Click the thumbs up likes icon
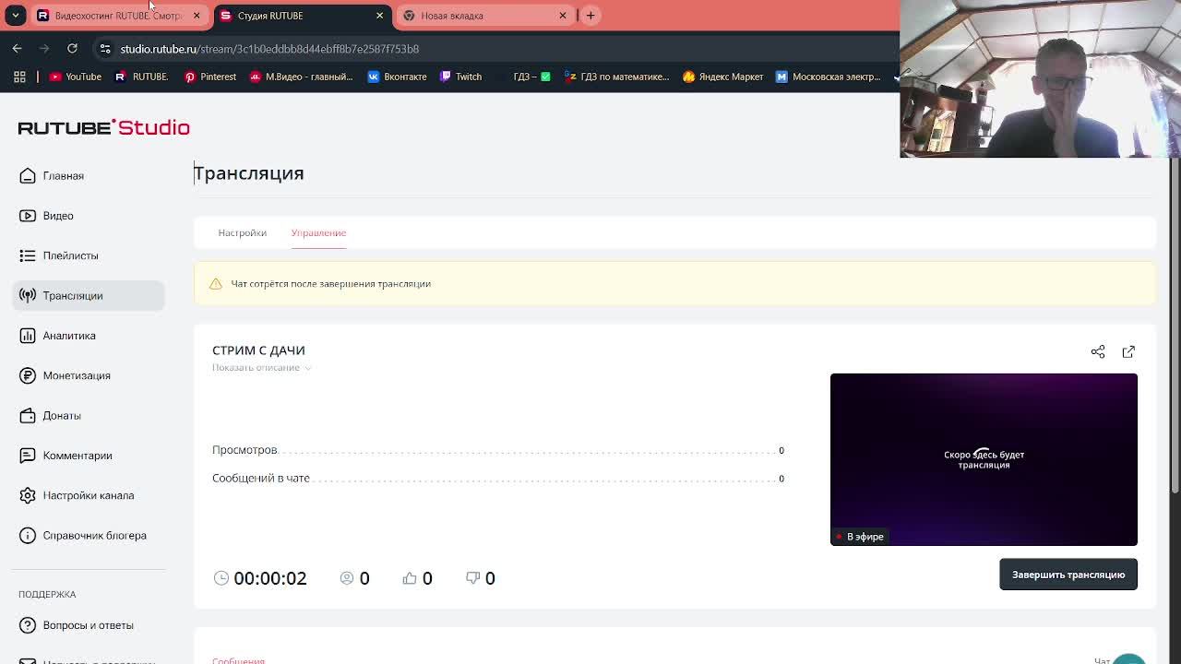Viewport: 1181px width, 664px height. pos(410,578)
